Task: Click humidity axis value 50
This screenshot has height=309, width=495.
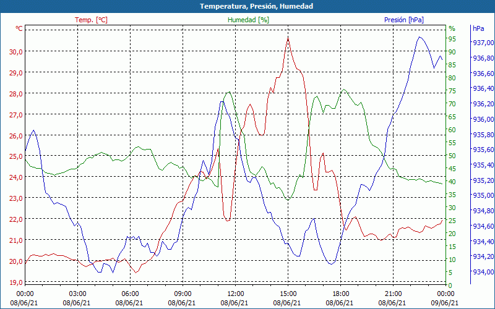Action: (x=452, y=156)
